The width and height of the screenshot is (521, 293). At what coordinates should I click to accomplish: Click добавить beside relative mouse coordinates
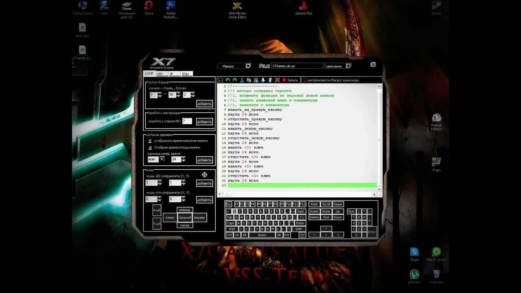[x=204, y=200]
